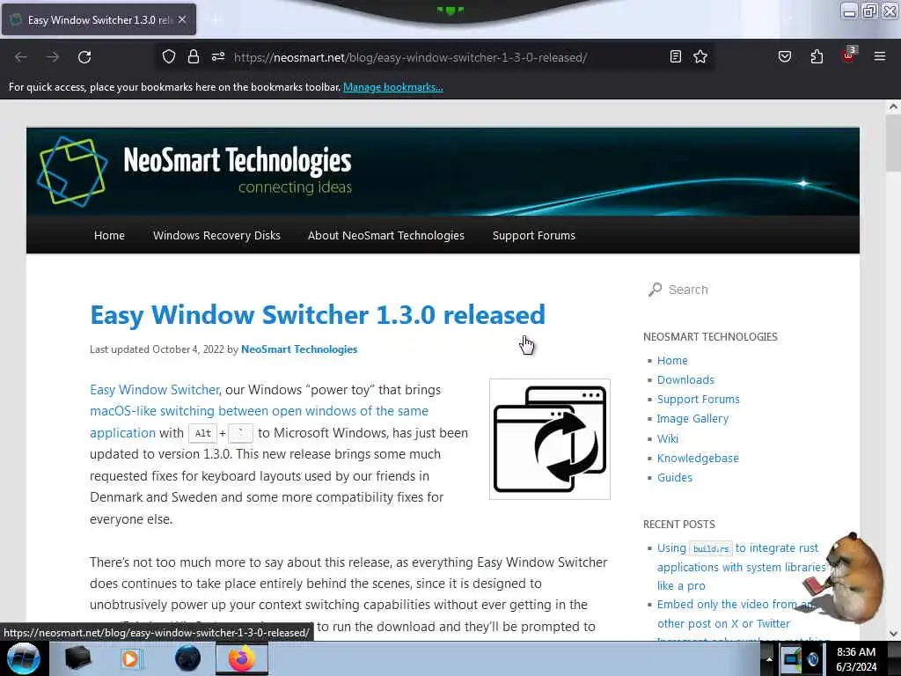Click the network monitor tray icon
The height and width of the screenshot is (676, 901).
click(x=791, y=658)
